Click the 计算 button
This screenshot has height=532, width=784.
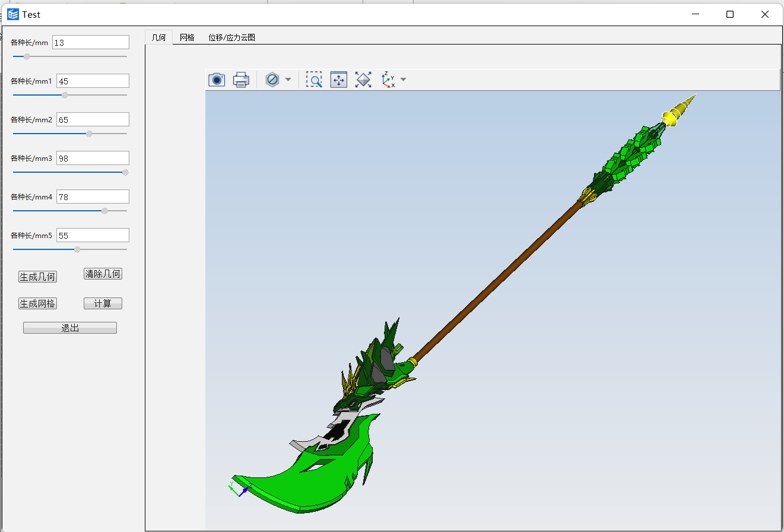click(103, 303)
